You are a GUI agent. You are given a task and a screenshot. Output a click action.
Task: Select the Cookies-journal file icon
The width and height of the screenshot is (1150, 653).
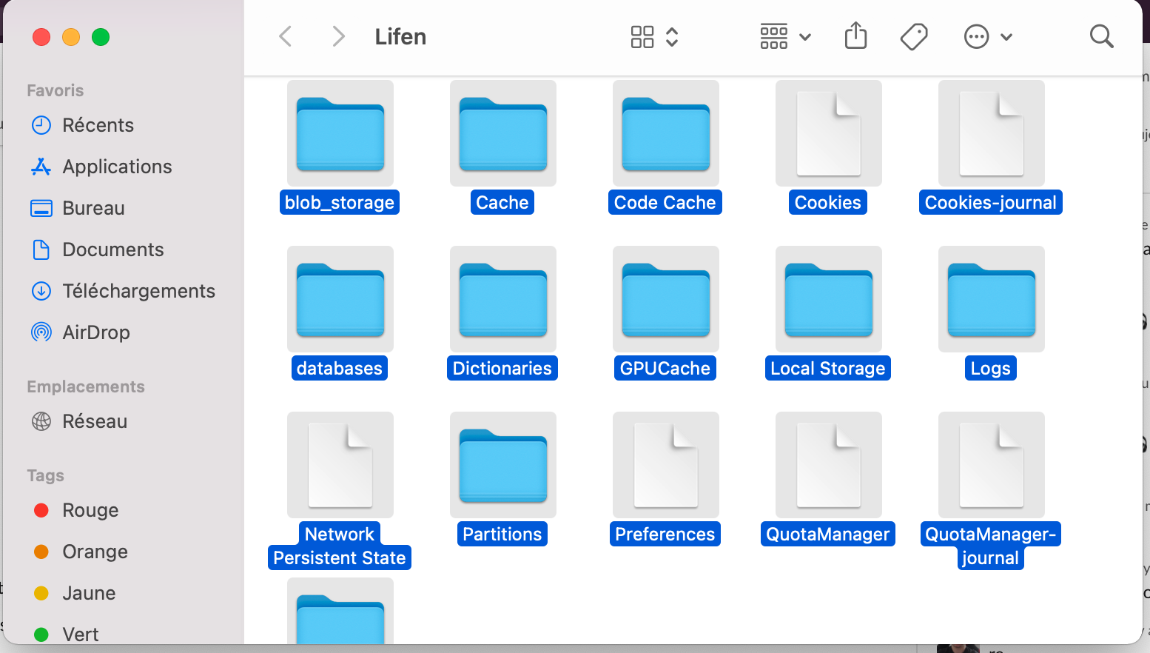pyautogui.click(x=992, y=134)
